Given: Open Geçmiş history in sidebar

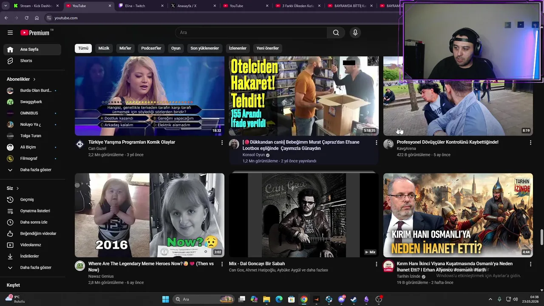Looking at the screenshot, I should (32, 199).
